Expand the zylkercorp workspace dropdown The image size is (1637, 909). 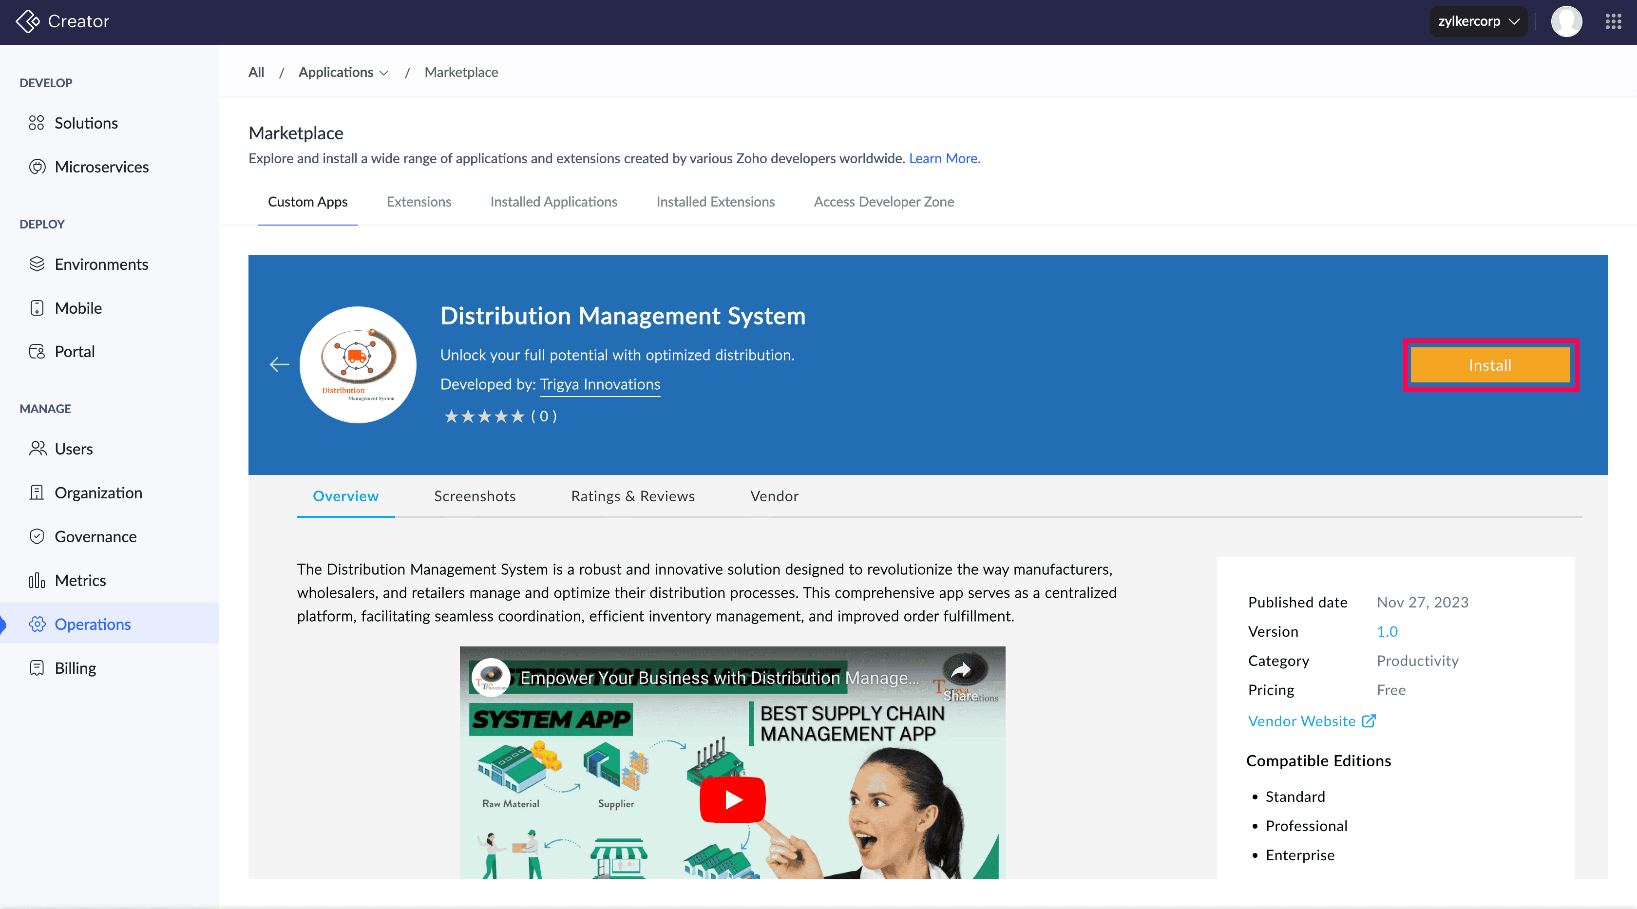point(1478,21)
